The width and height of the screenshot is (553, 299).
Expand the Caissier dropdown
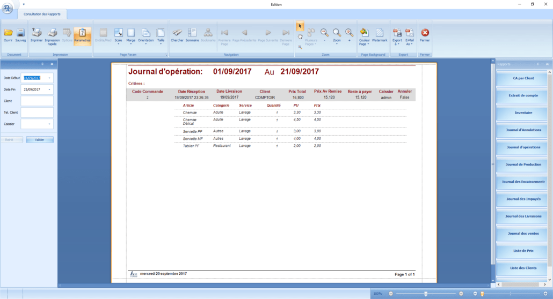[x=49, y=124]
